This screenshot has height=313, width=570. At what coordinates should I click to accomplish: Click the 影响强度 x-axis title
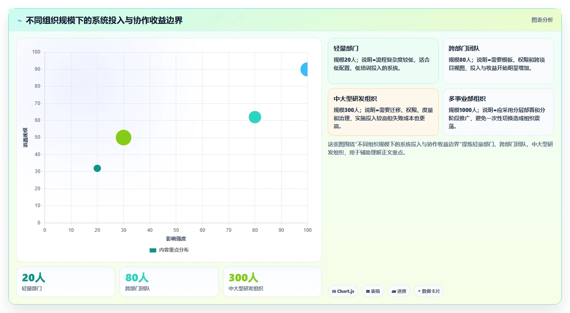click(x=176, y=239)
